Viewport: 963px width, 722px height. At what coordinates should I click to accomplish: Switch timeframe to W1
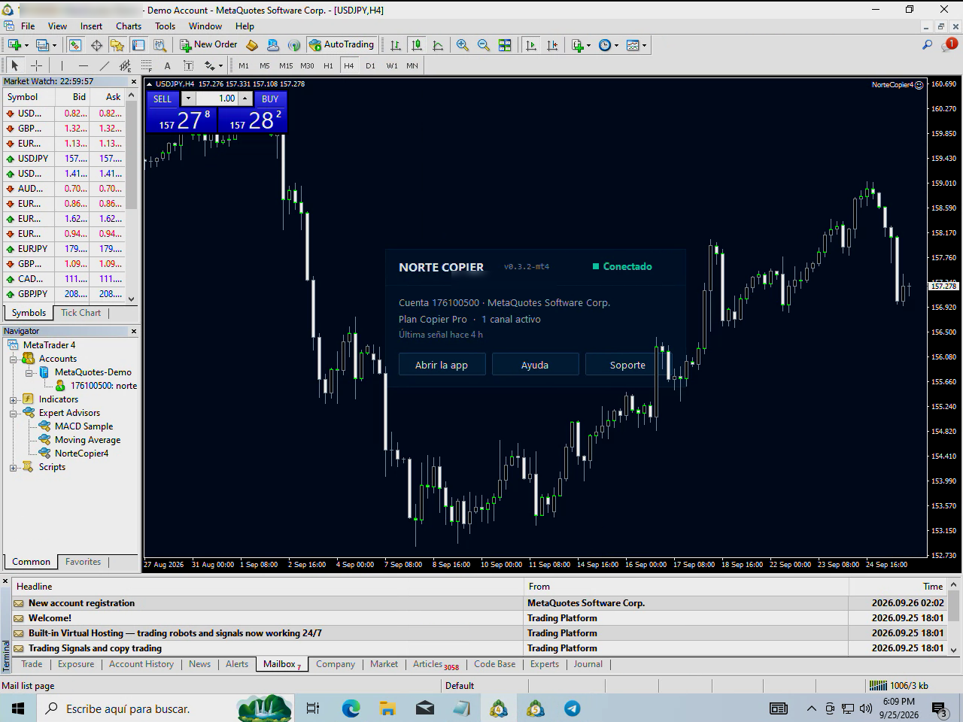[x=392, y=65]
